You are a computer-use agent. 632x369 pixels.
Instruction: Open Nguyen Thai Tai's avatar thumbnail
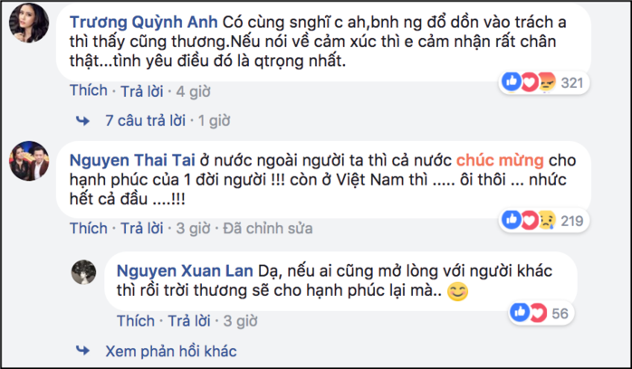[x=29, y=161]
